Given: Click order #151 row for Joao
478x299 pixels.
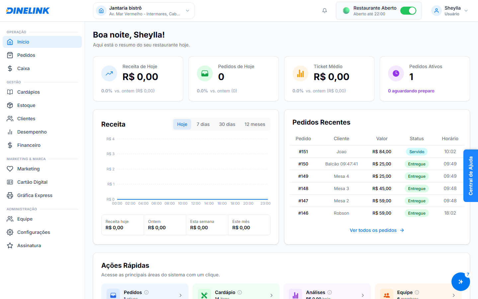Looking at the screenshot, I should [377, 151].
